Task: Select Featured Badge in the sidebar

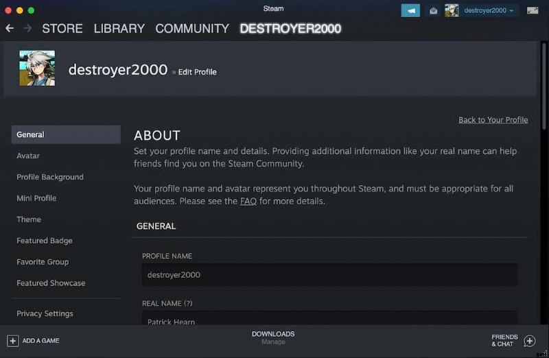Action: pyautogui.click(x=45, y=241)
